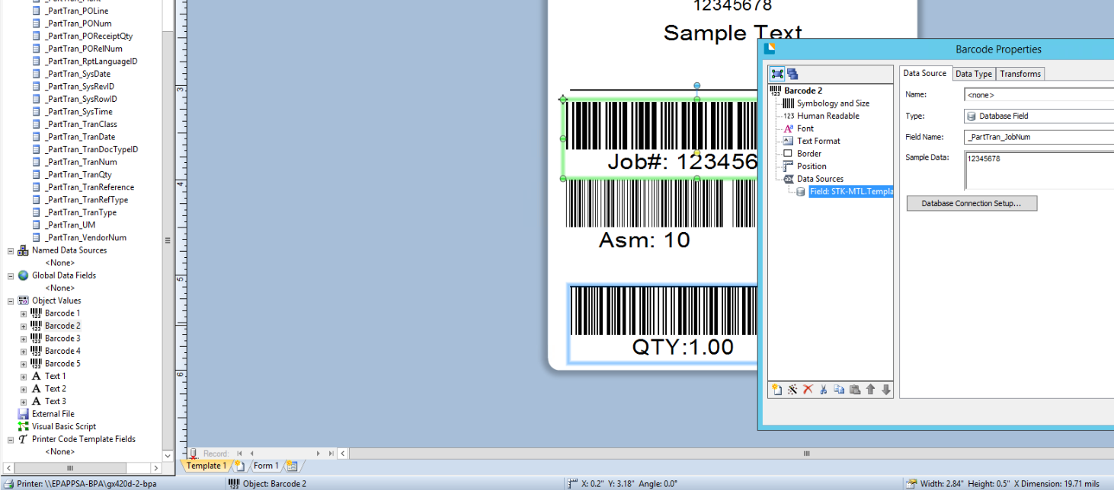Select the selected-object properties view icon
Screen dimensions: 1114x490
point(777,74)
